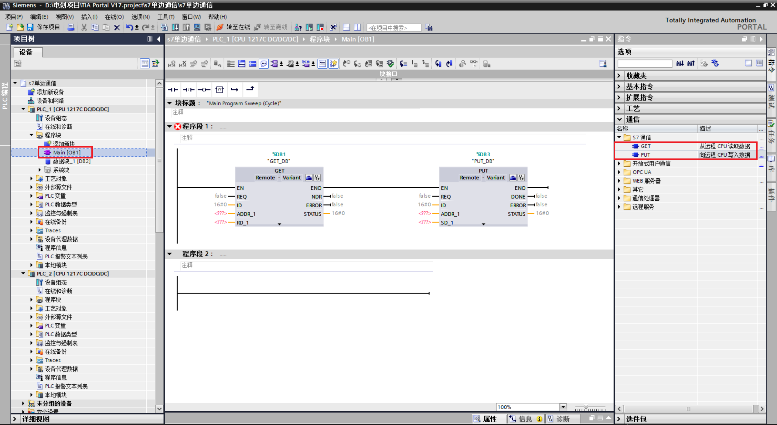Image resolution: width=777 pixels, height=425 pixels.
Task: Click the project search input field
Action: click(394, 28)
